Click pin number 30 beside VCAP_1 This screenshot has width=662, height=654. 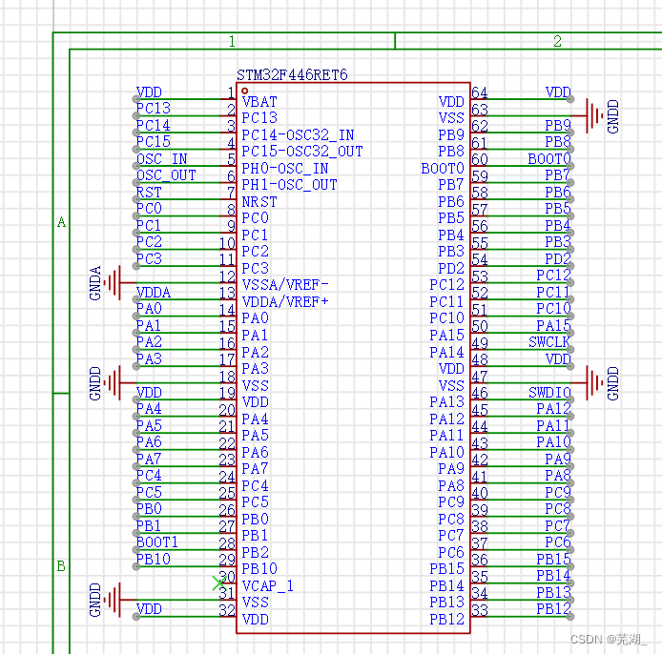(x=227, y=577)
